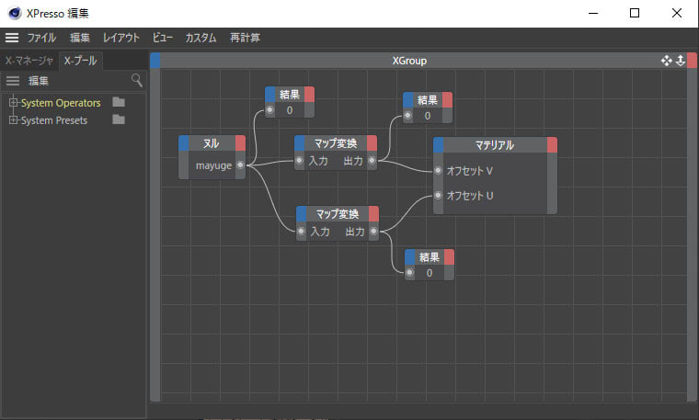Click the red output corner of ヌル node
The height and width of the screenshot is (420, 699).
[240, 143]
